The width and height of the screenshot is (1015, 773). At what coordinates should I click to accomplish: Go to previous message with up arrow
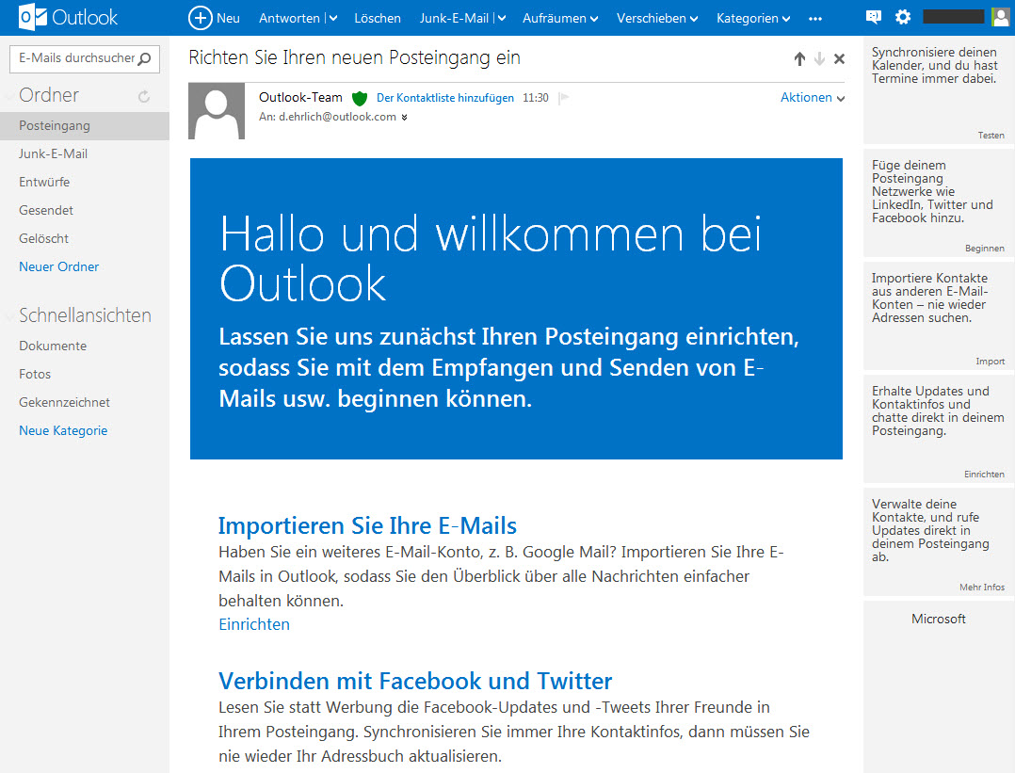click(799, 58)
